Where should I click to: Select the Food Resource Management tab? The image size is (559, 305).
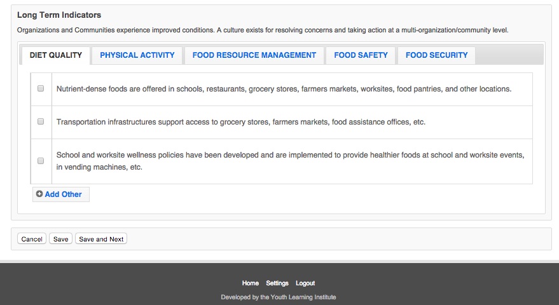[254, 55]
